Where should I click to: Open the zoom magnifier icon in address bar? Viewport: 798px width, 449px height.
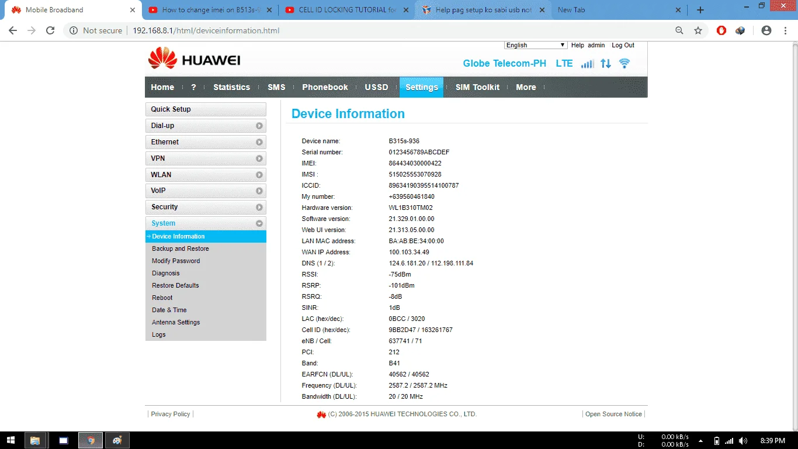679,30
